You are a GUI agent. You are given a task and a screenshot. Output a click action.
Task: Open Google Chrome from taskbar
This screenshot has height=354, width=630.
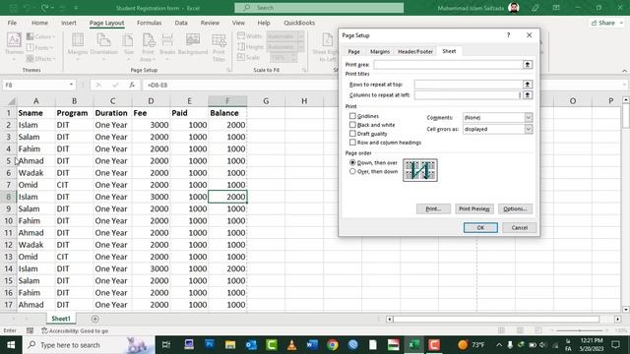click(x=333, y=345)
